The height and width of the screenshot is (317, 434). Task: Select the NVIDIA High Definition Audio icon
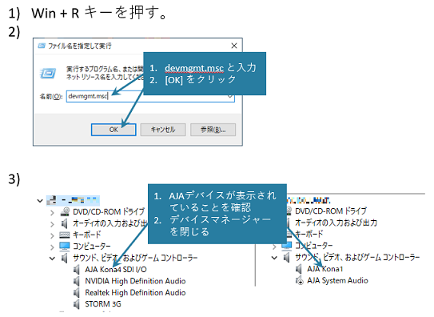click(x=77, y=281)
